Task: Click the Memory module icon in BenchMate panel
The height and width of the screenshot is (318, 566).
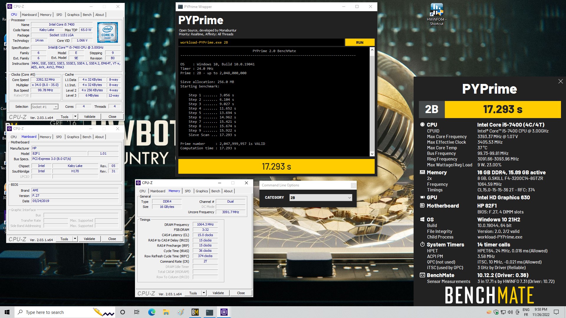Action: (422, 172)
